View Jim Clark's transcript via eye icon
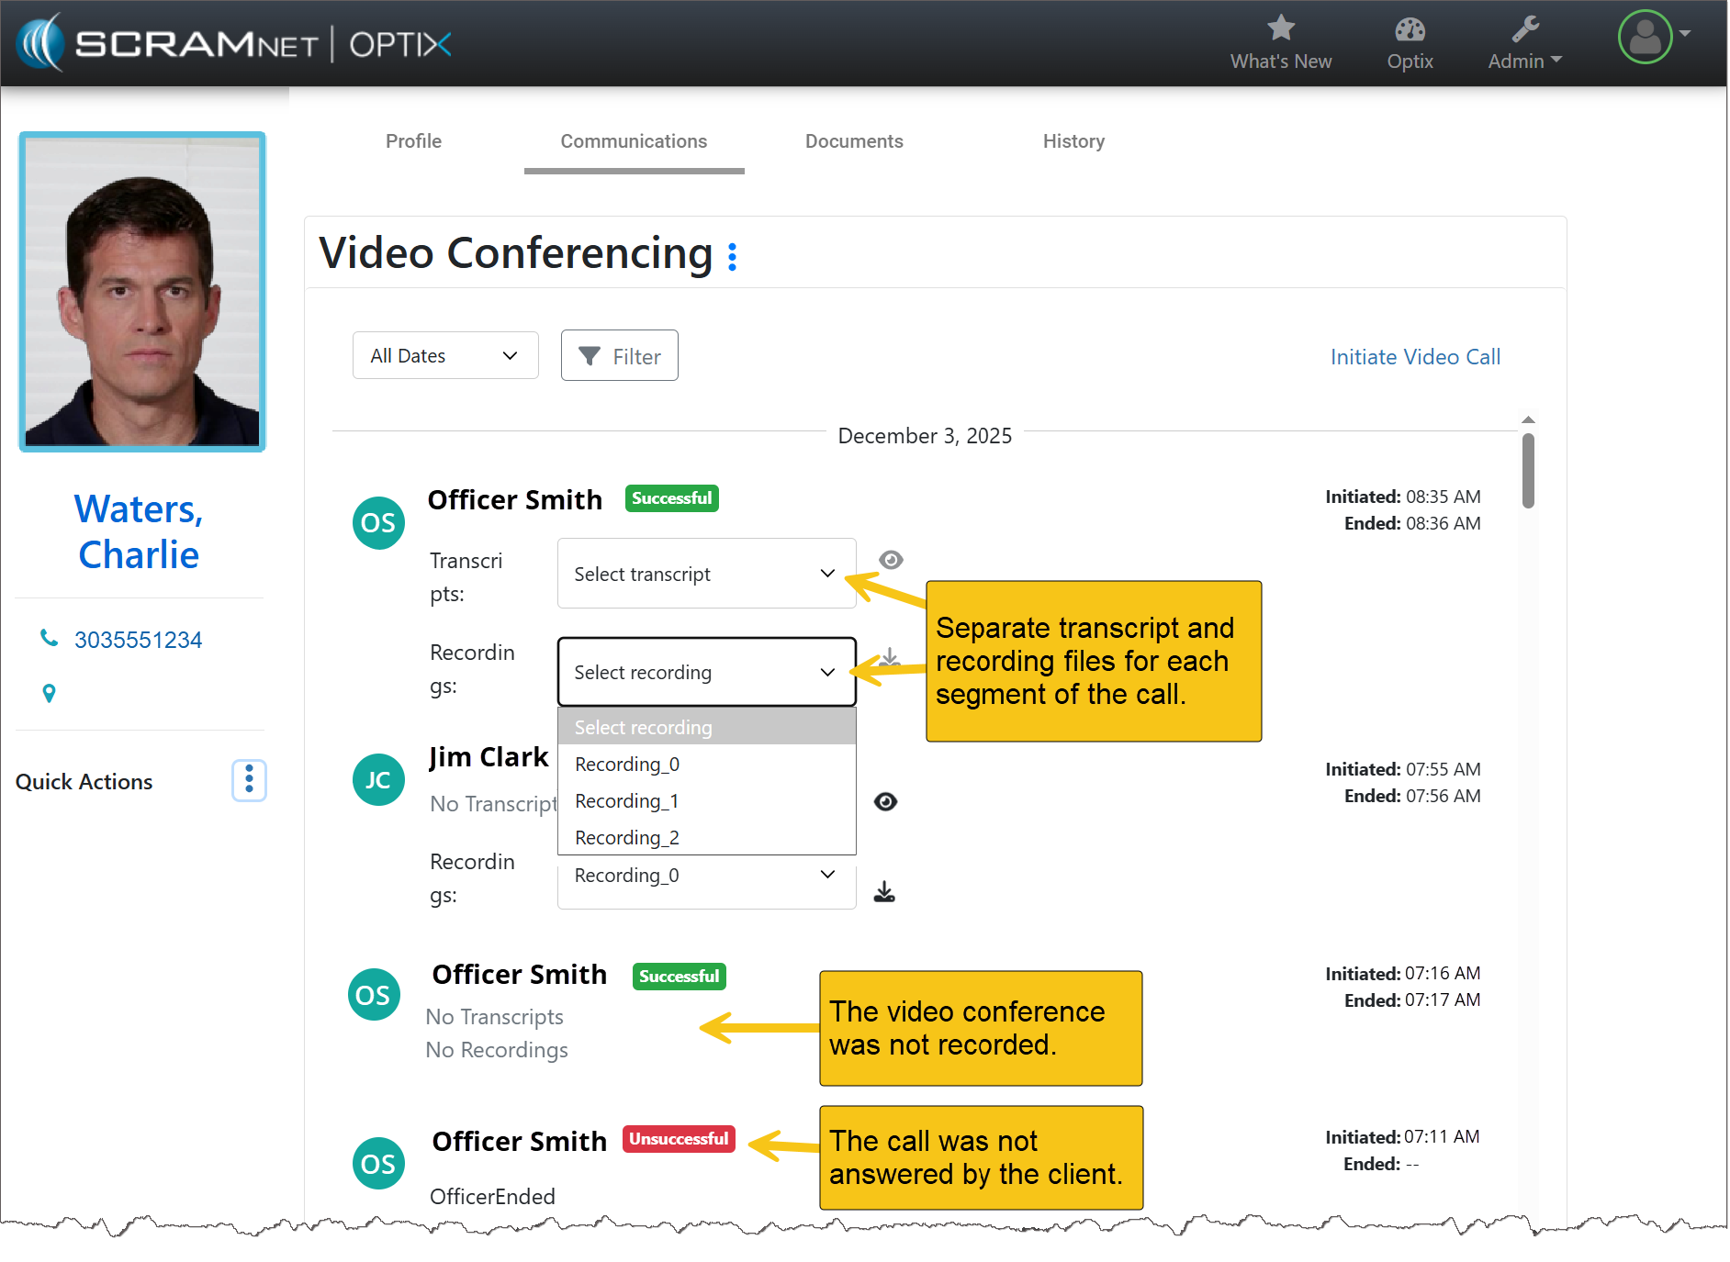 tap(885, 802)
